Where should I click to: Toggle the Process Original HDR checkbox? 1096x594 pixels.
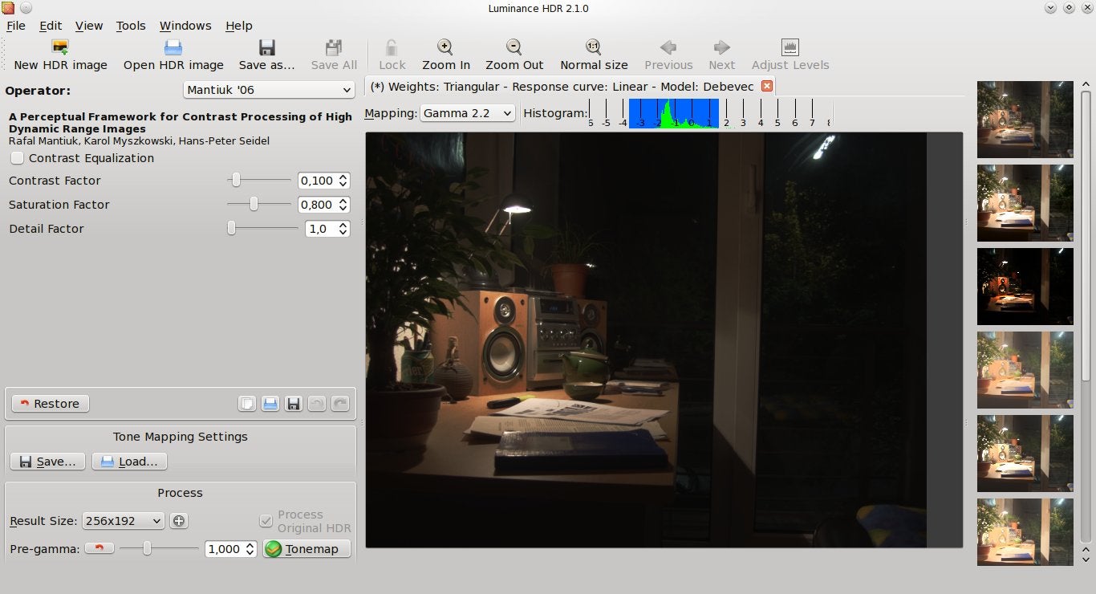266,521
